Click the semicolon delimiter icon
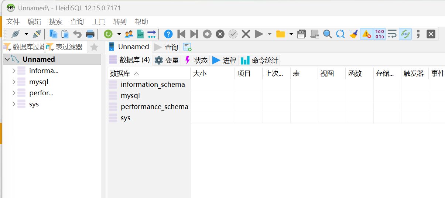The height and width of the screenshot is (198, 445). 418,34
